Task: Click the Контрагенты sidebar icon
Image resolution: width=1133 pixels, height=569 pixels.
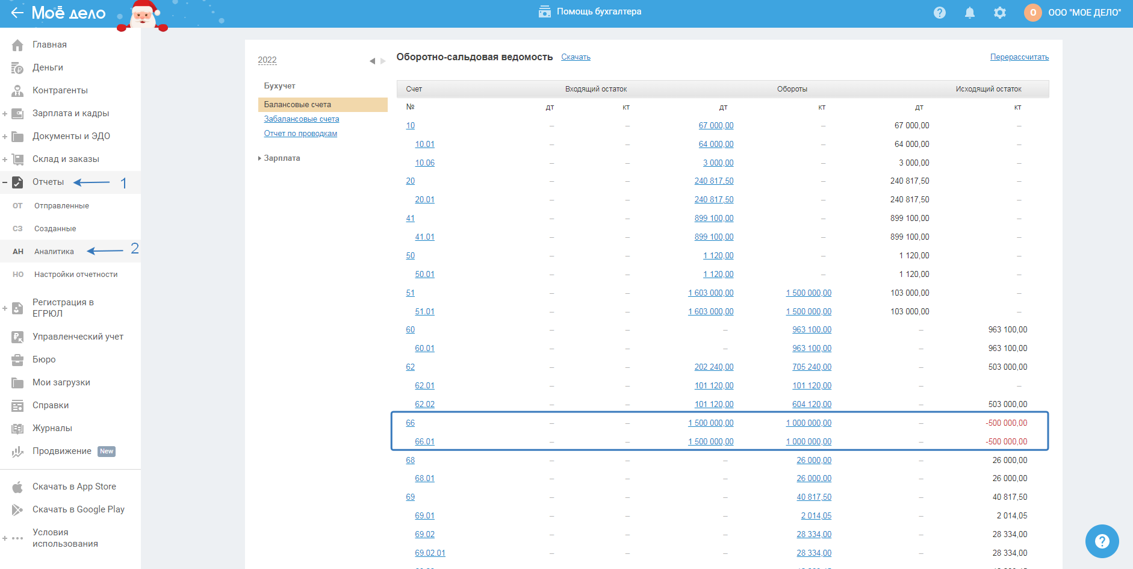Action: point(17,91)
